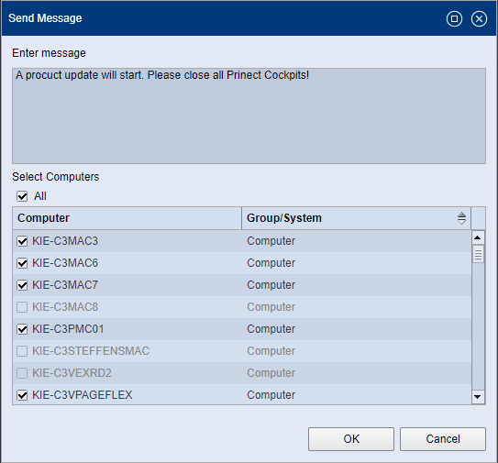
Task: Uncheck the KIE-C3VPAGEFLEX checkbox
Action: click(x=22, y=395)
